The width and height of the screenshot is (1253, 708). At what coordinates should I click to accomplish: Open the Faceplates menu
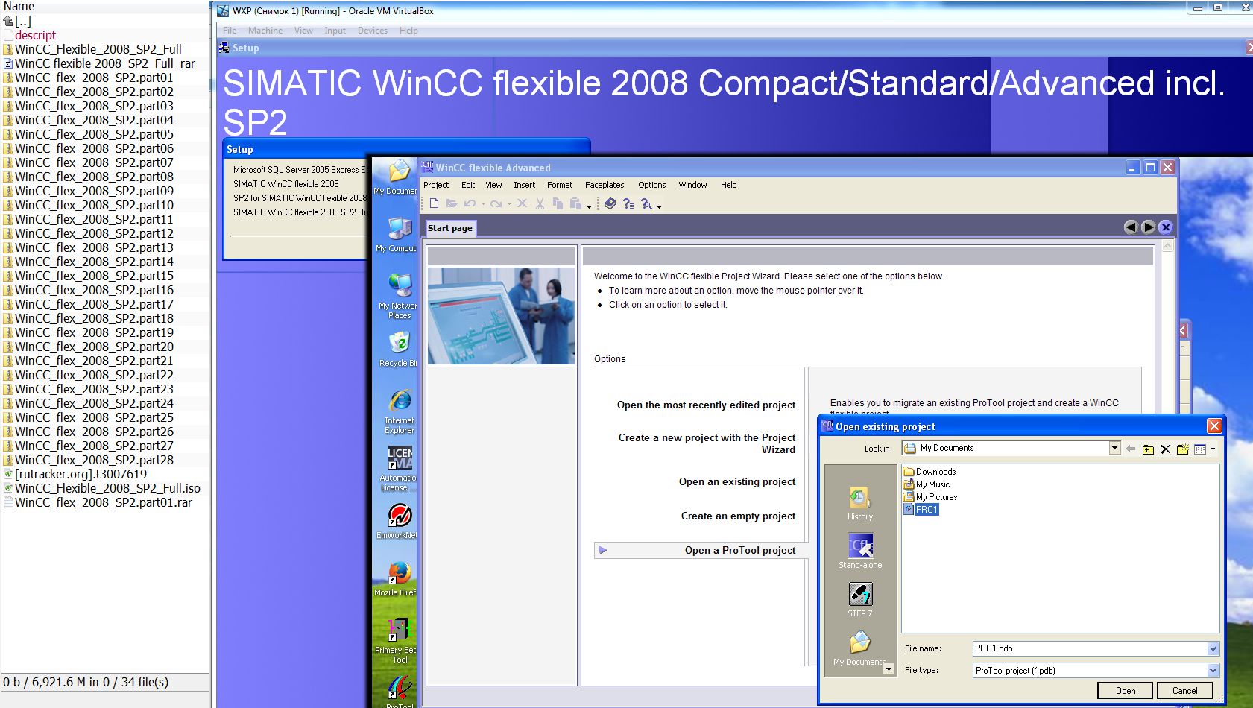tap(605, 185)
